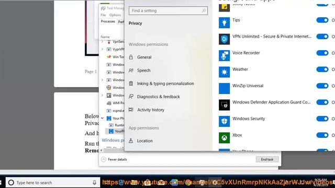Click the Windows Security shield icon
The height and width of the screenshot is (188, 335).
click(x=224, y=121)
